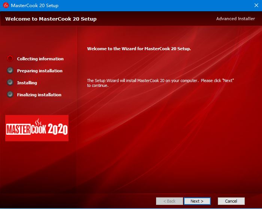
Task: Click the 'Collecting information' step label
Action: pos(40,59)
